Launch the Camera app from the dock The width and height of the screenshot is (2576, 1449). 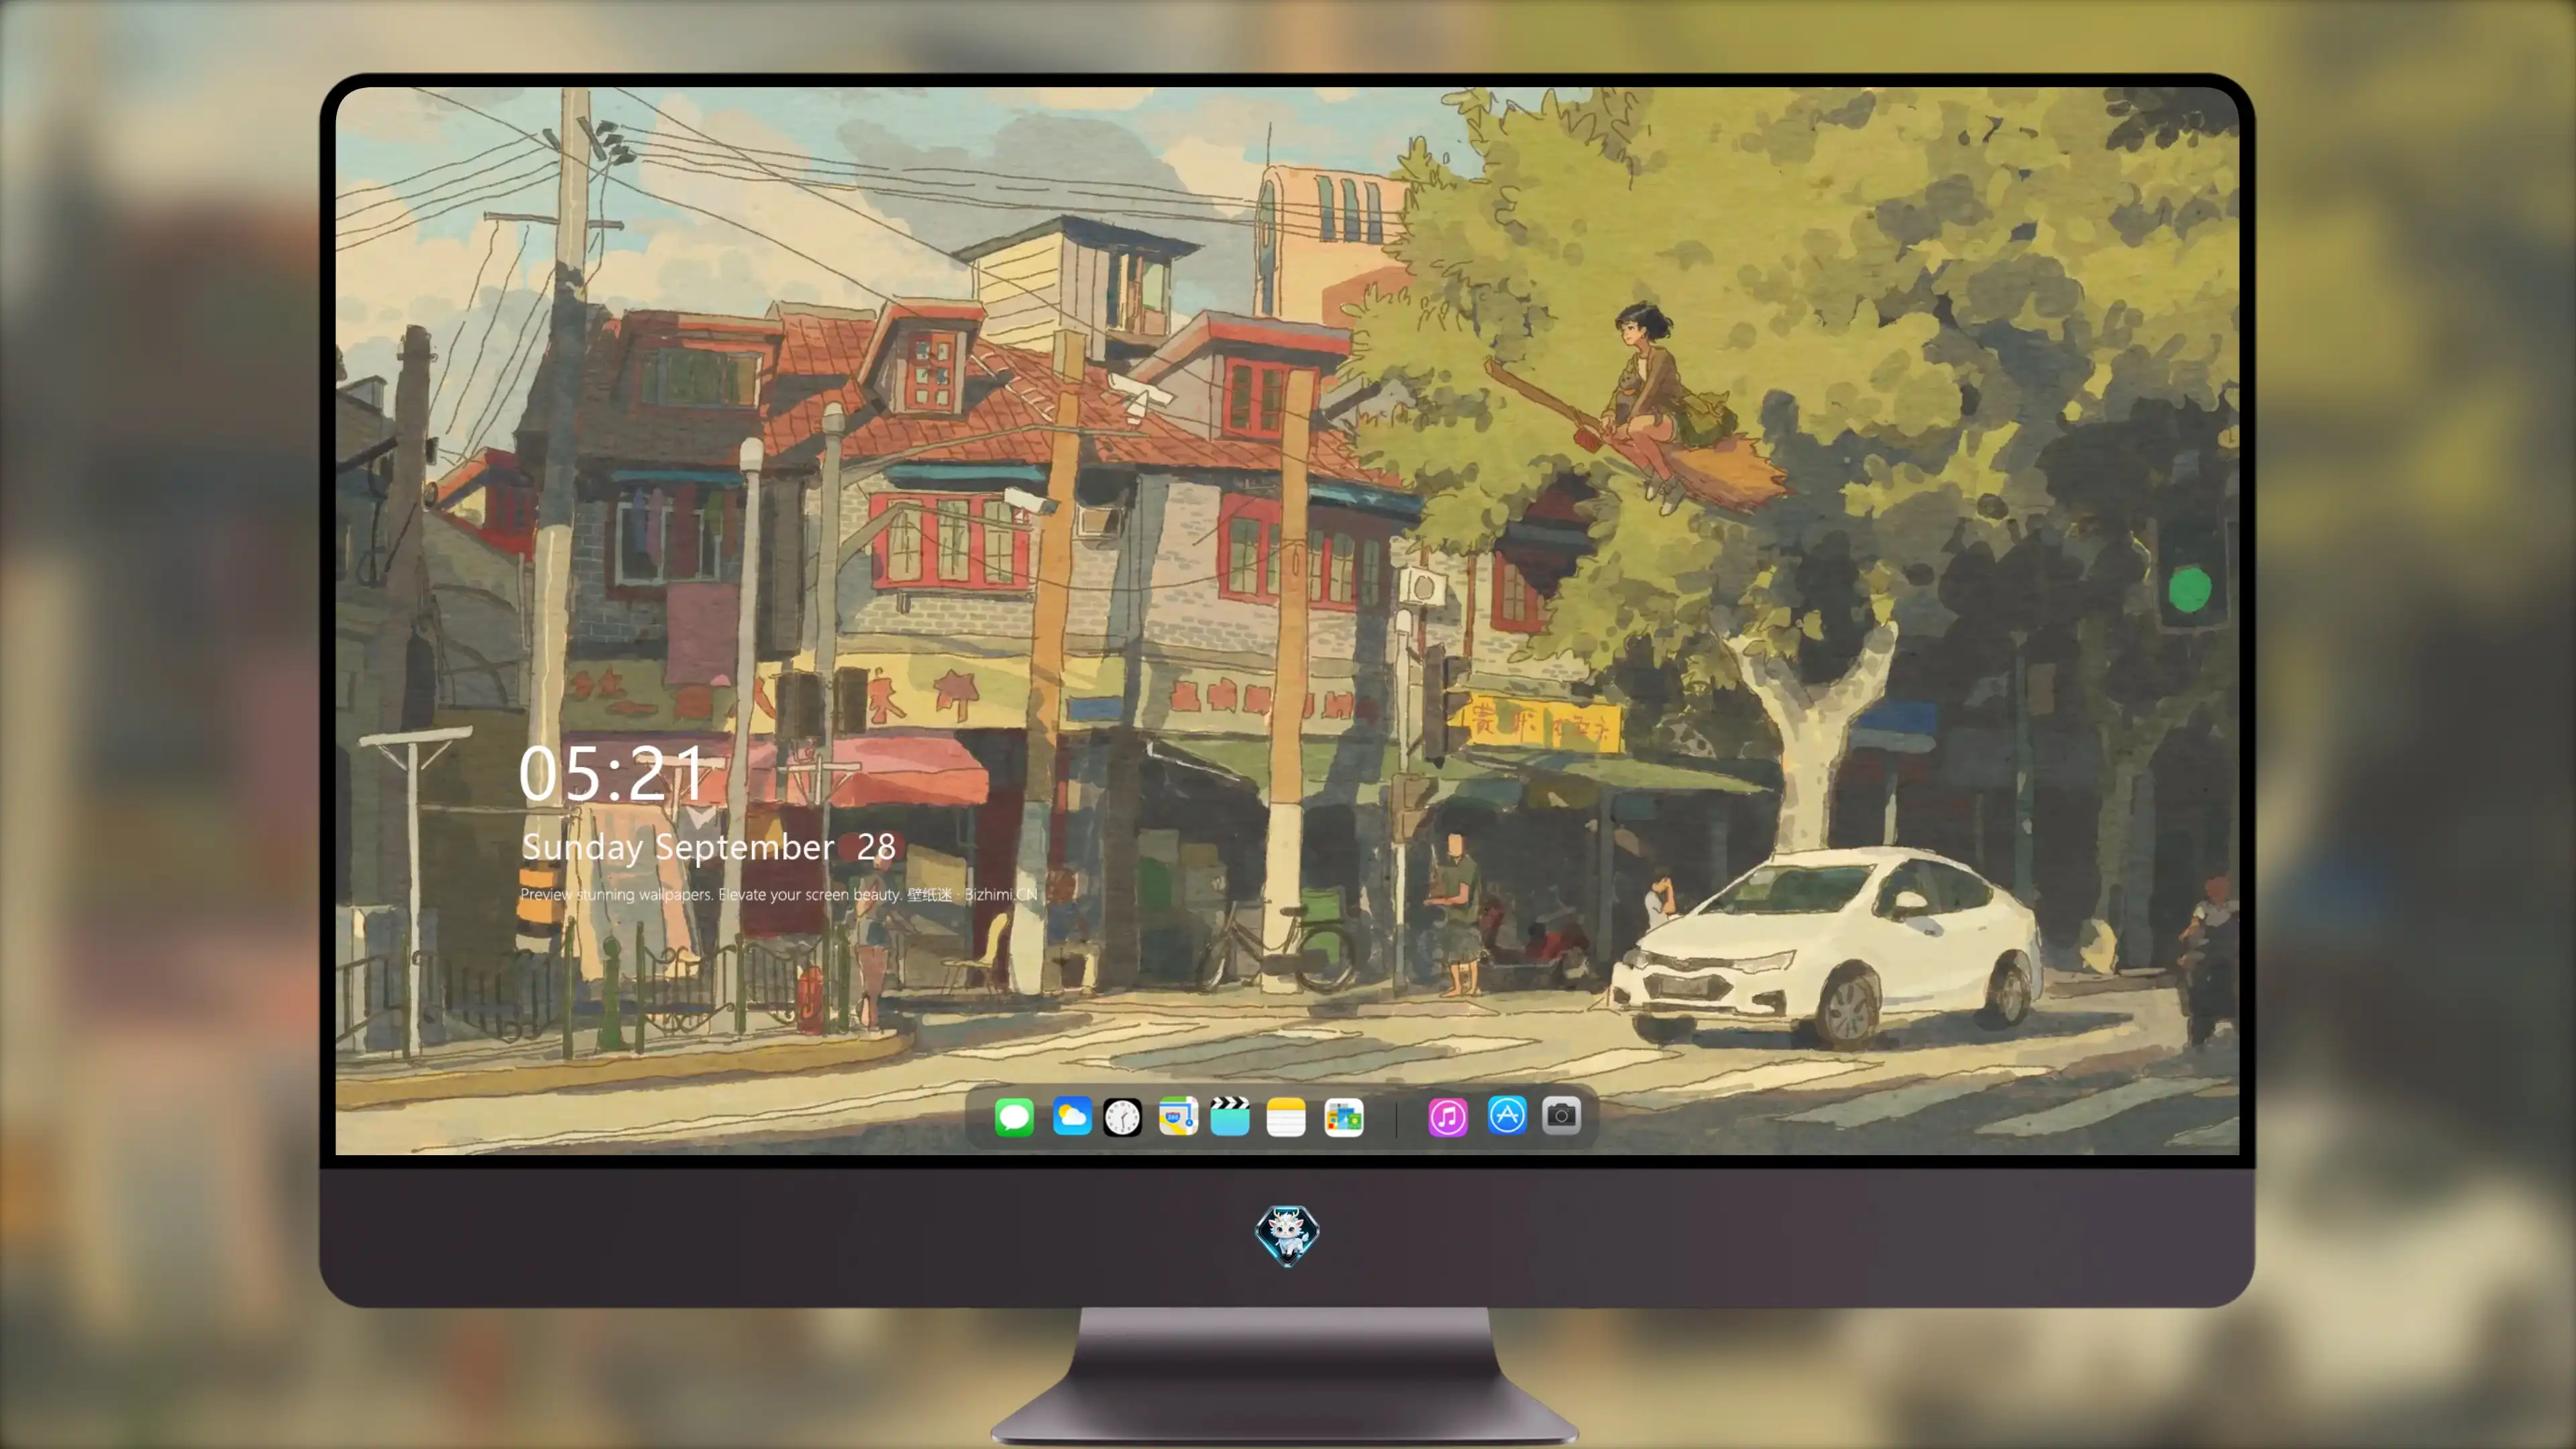tap(1561, 1115)
